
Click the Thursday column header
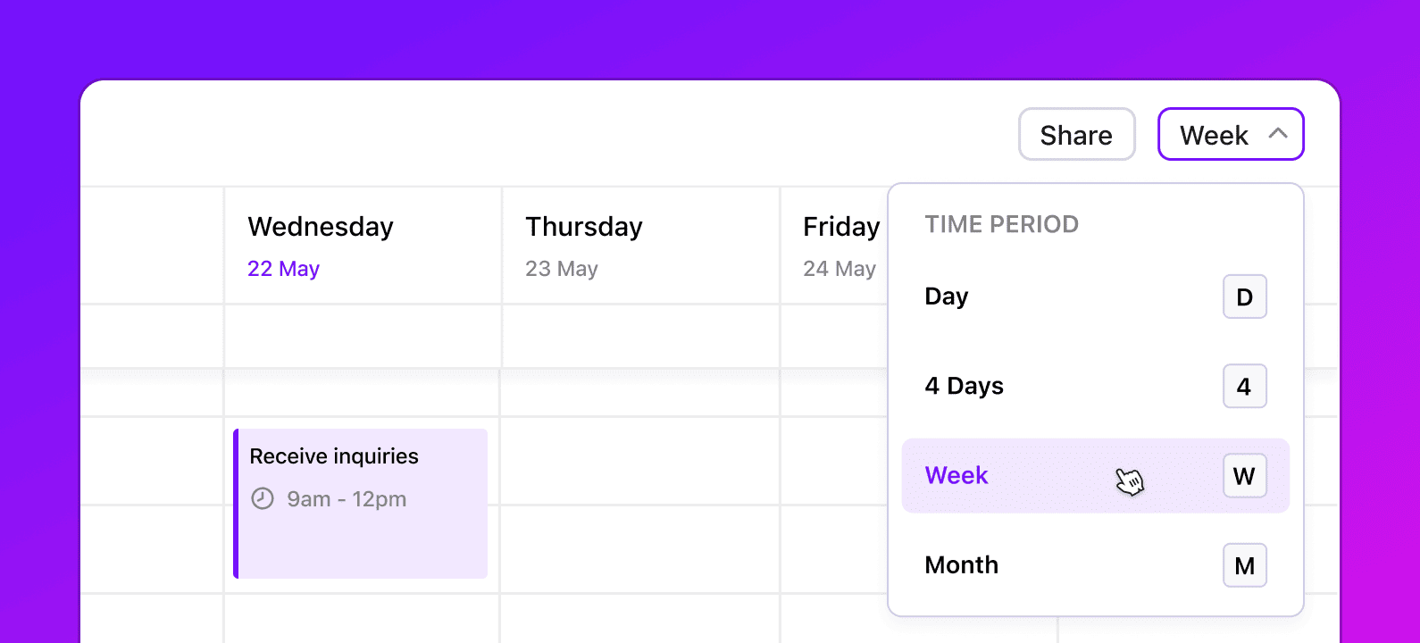(x=584, y=227)
